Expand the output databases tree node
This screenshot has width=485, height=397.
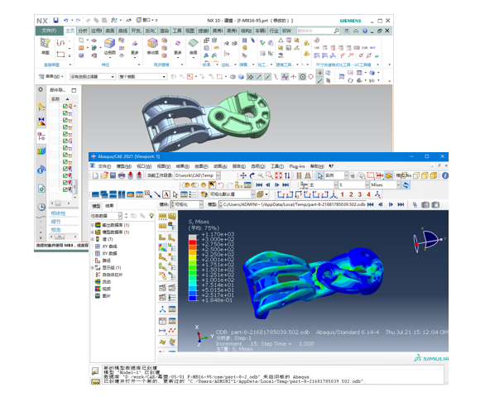tap(92, 225)
